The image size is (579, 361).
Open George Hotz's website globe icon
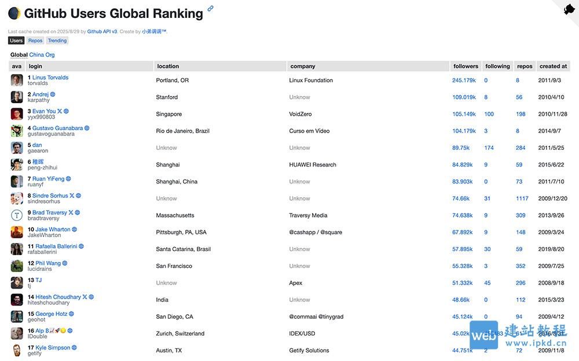[72, 314]
